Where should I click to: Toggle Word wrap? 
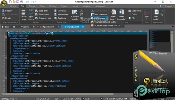pyautogui.click(x=24, y=15)
